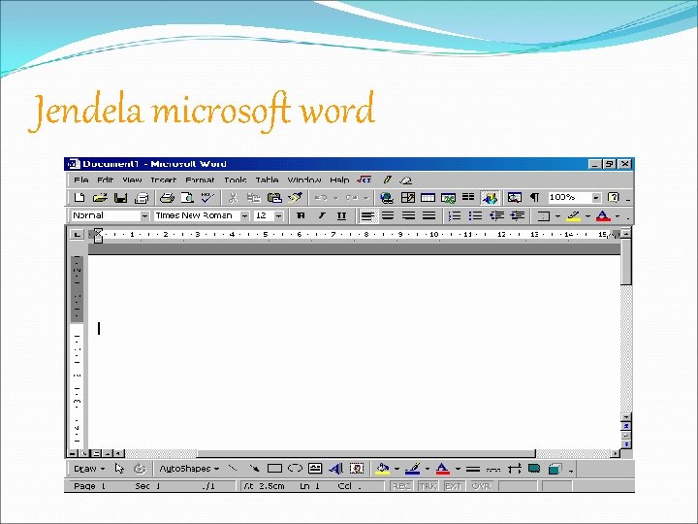The width and height of the screenshot is (698, 524).
Task: Click the vertical scrollbar thumb
Action: click(x=626, y=262)
